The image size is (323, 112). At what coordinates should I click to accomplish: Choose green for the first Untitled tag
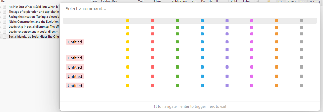pos(177,42)
